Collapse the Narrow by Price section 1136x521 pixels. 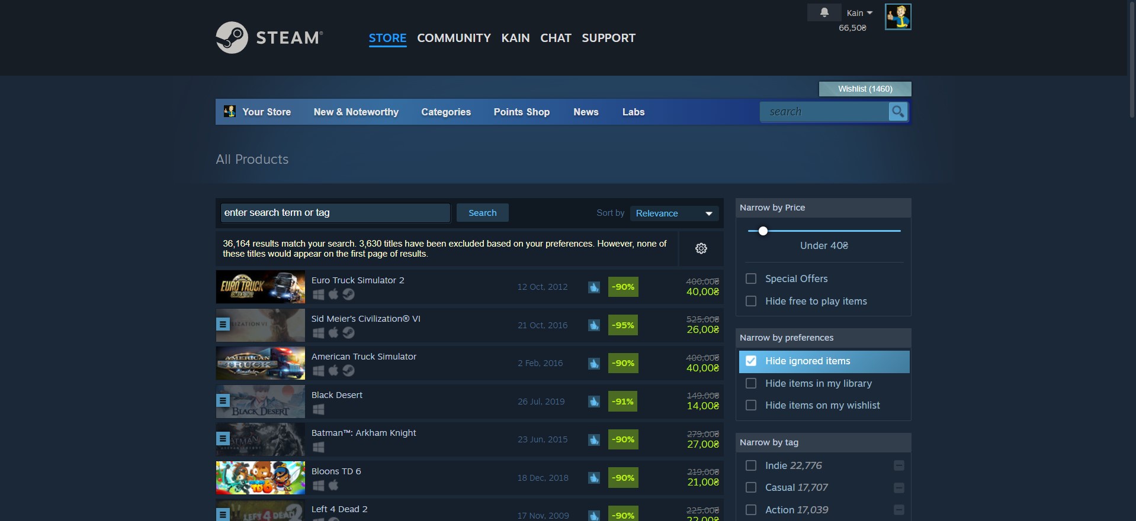tap(823, 208)
